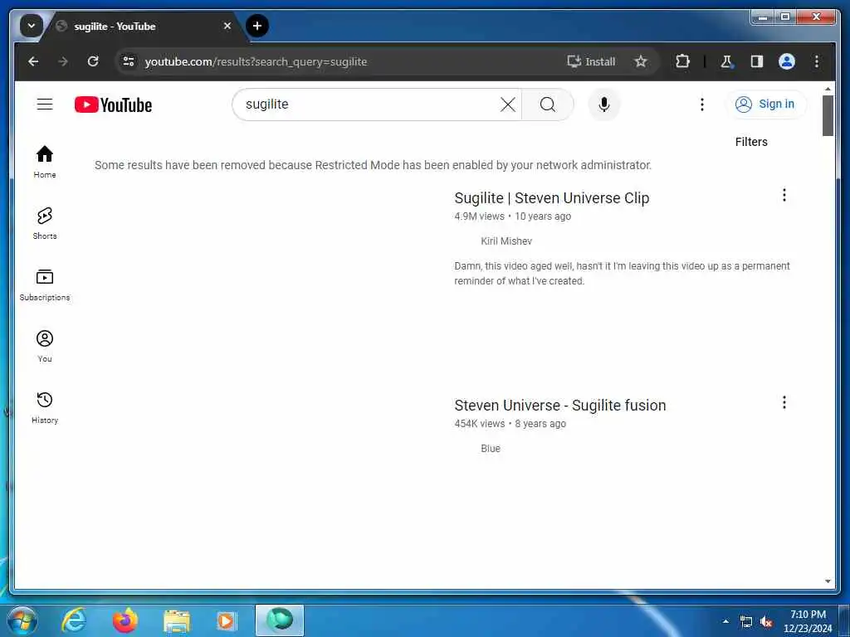Open Shorts in sidebar
Screen dimensions: 850x637
(45, 223)
